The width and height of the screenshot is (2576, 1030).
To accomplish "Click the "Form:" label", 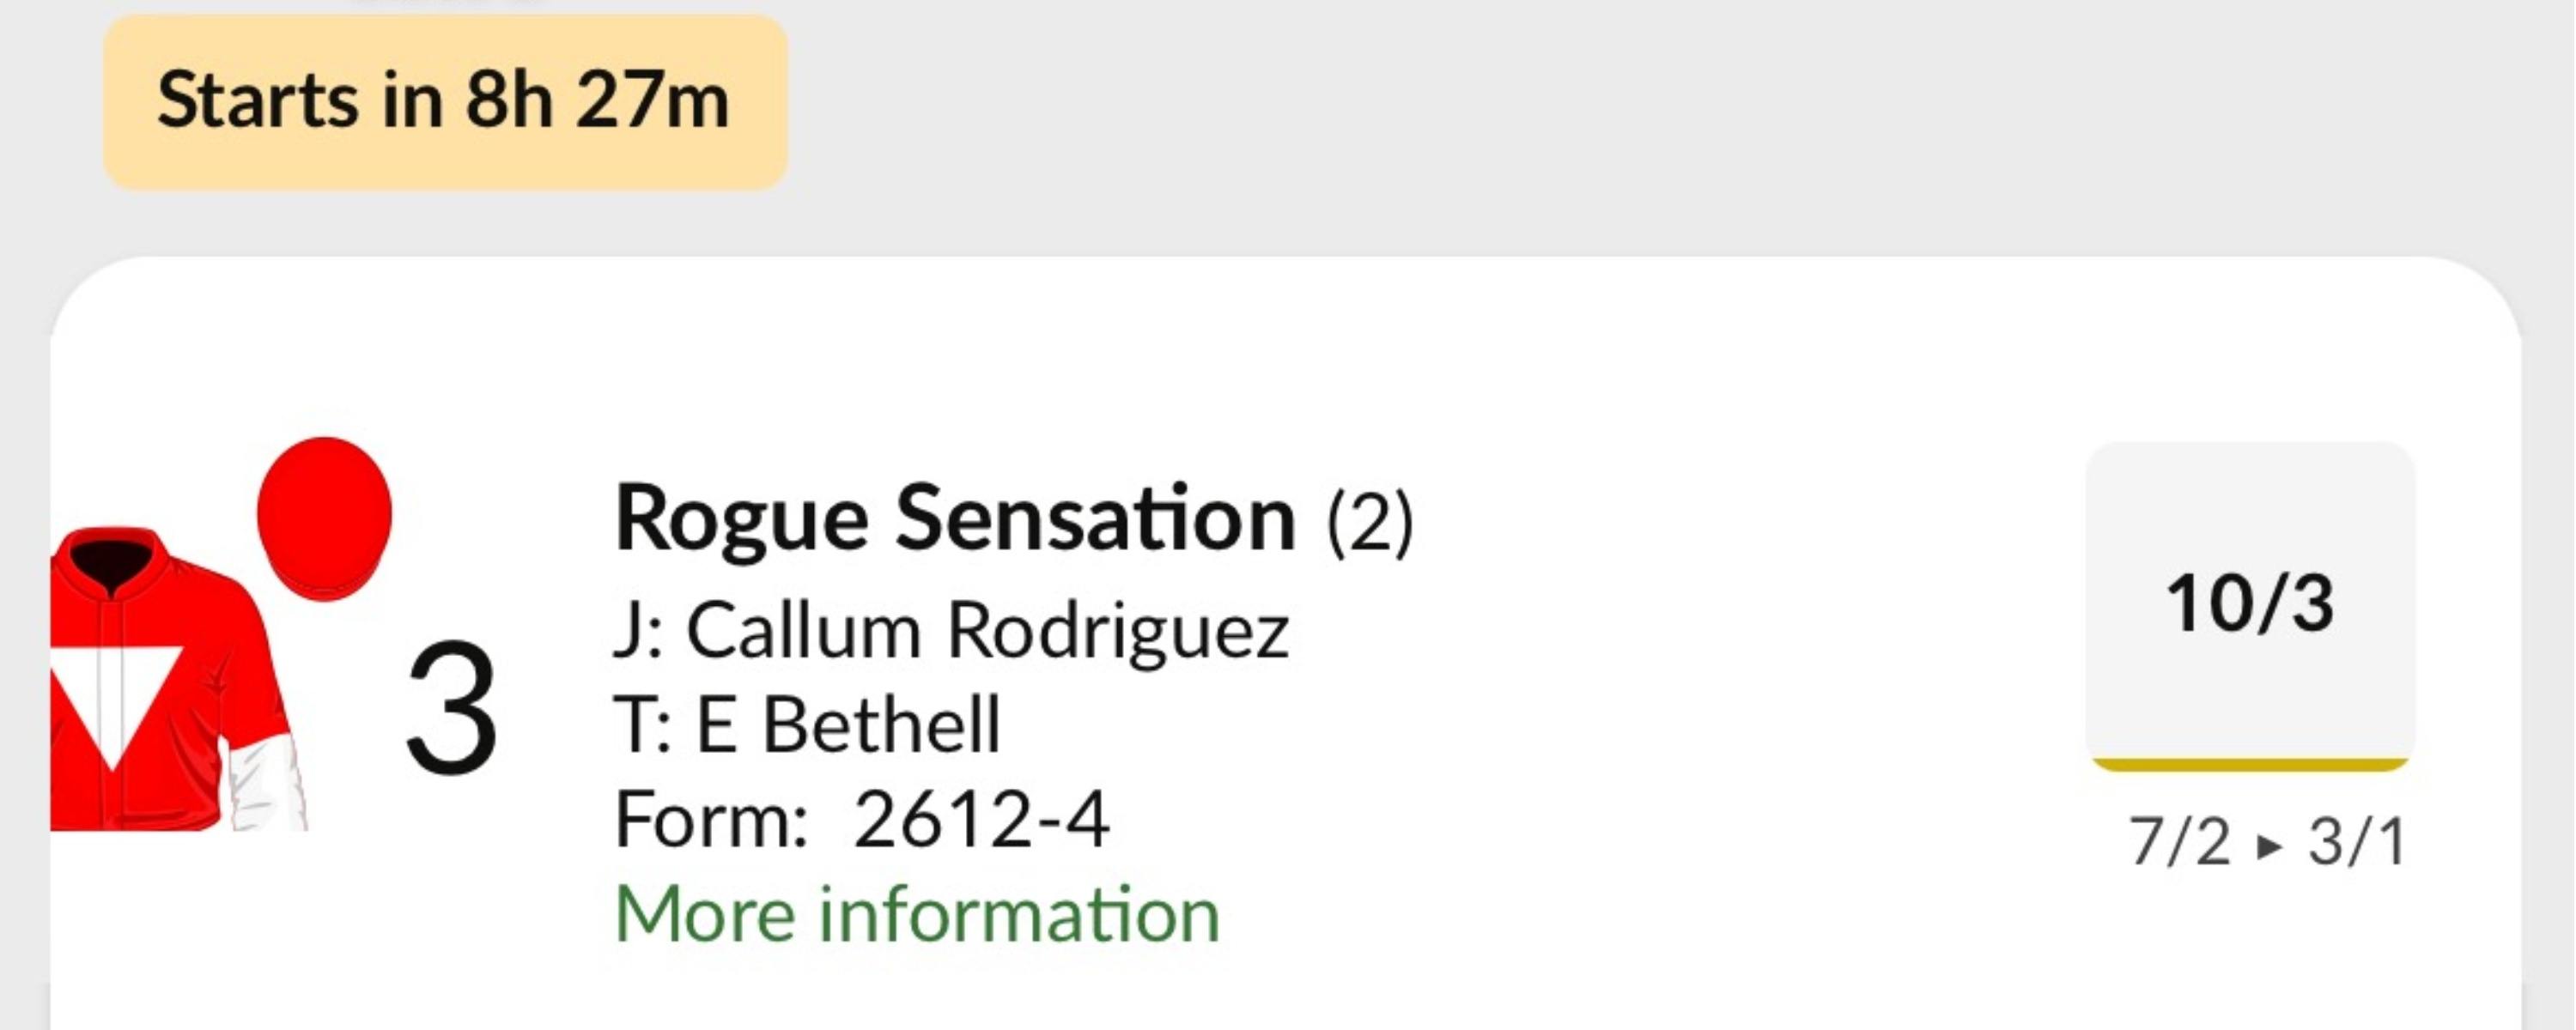I will click(711, 820).
